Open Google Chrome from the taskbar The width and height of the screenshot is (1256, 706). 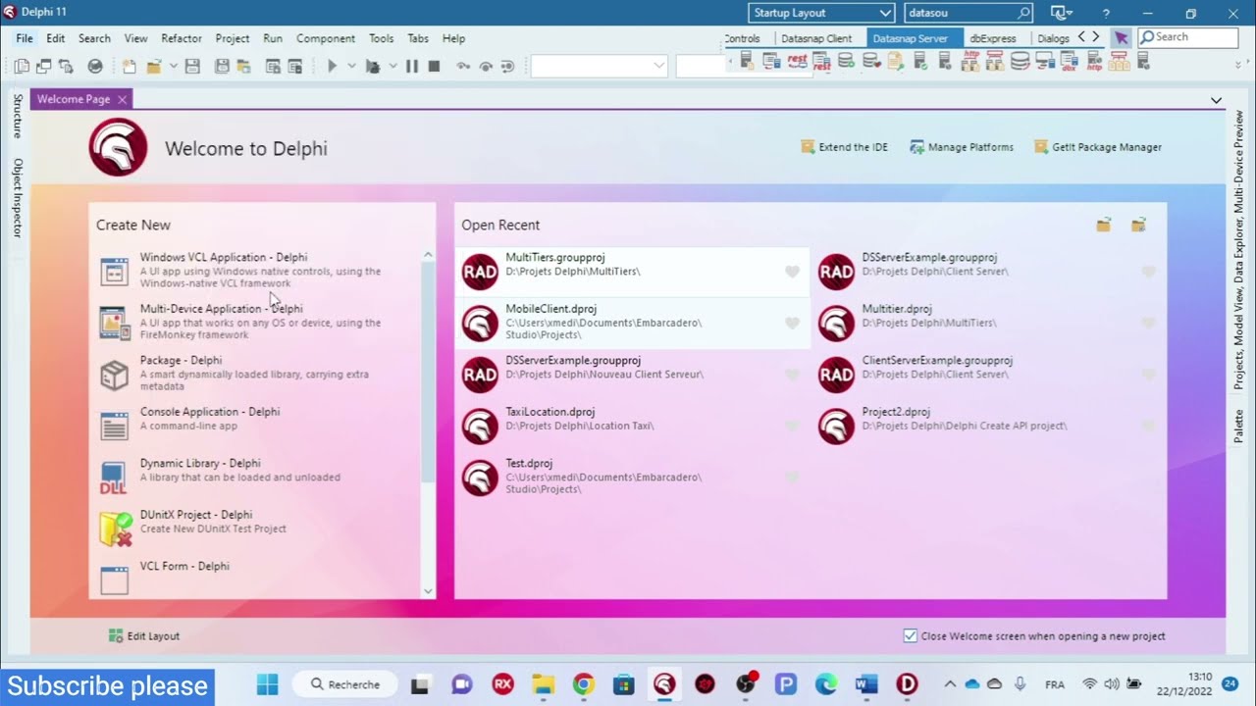(584, 683)
